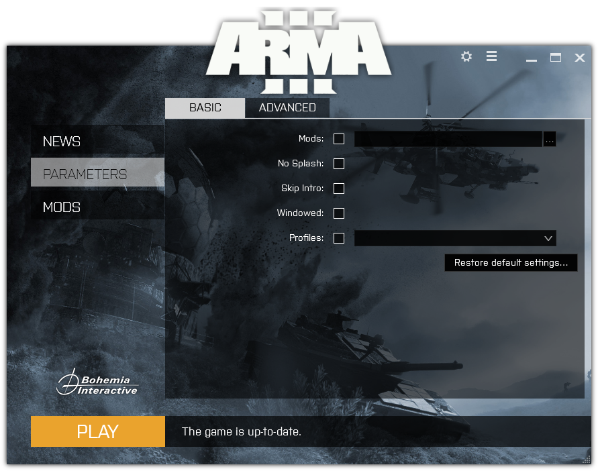Minimize the launcher window
Screen dimensions: 598x471
pyautogui.click(x=532, y=58)
